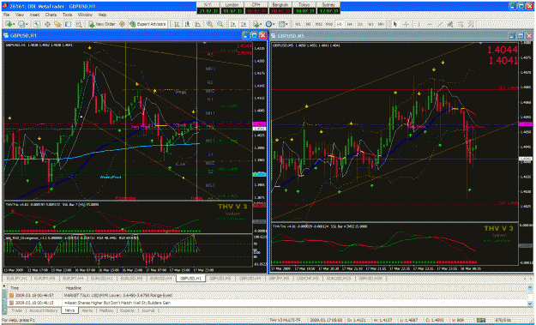
Task: Switch to line chart display
Action: (x=197, y=24)
